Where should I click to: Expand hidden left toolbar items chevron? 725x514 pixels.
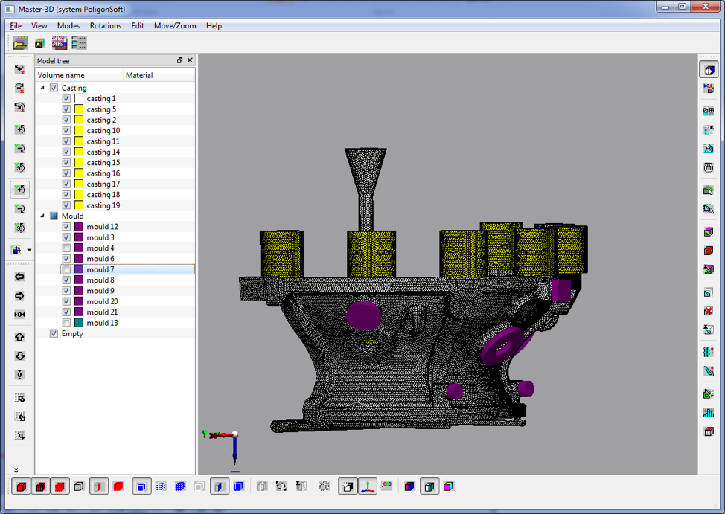(16, 470)
